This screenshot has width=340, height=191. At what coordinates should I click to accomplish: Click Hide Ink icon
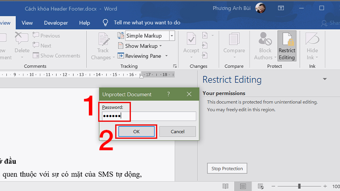312,39
